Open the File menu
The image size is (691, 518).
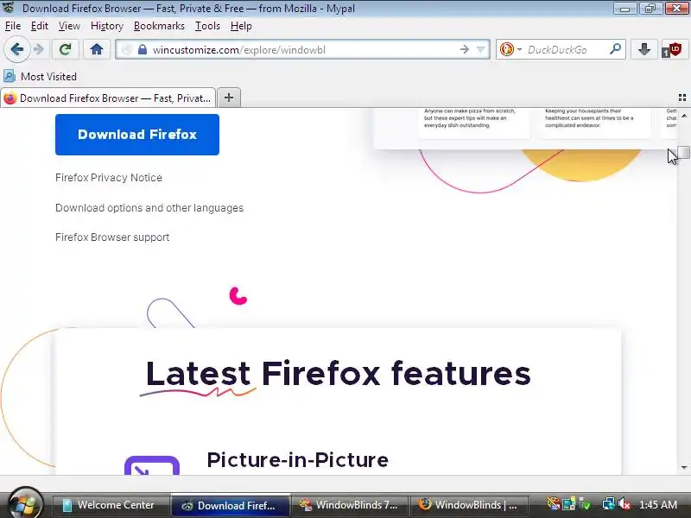point(13,26)
